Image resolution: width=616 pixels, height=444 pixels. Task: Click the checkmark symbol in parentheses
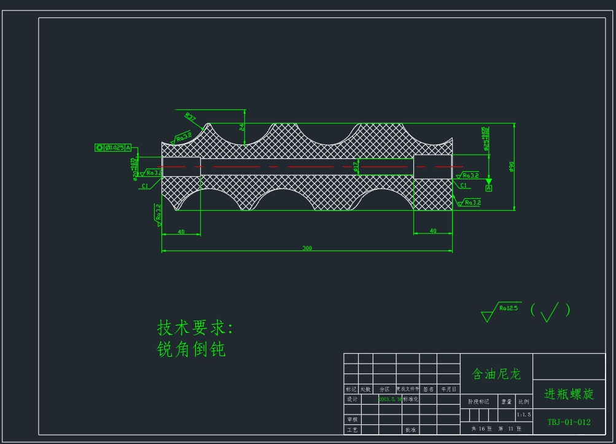pyautogui.click(x=550, y=311)
